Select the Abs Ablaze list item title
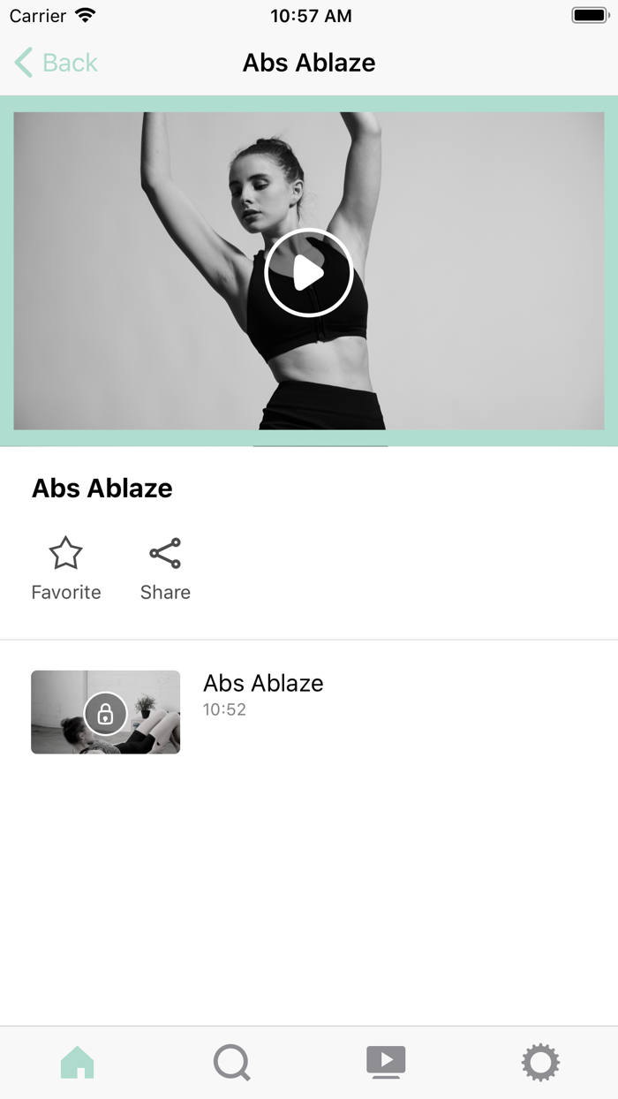 pyautogui.click(x=263, y=683)
